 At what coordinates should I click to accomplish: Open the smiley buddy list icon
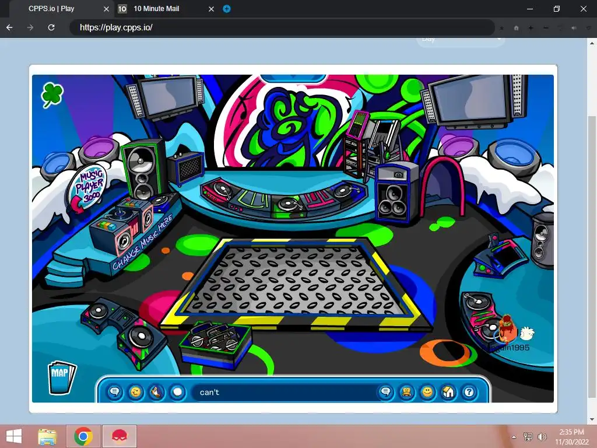(x=427, y=392)
